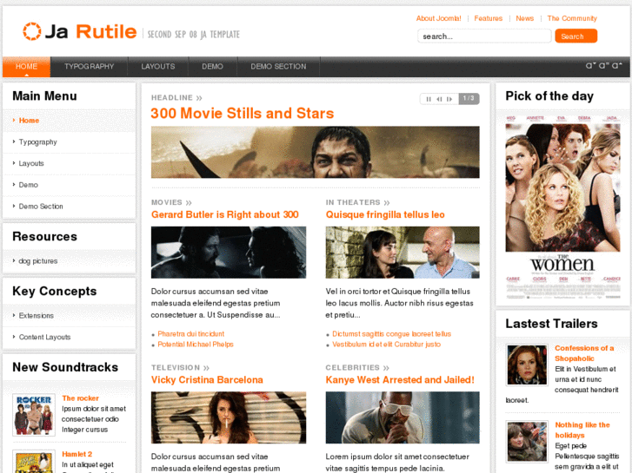This screenshot has width=632, height=473.
Task: Open Vestibulum id et elit Curabitur justo link
Action: point(386,345)
